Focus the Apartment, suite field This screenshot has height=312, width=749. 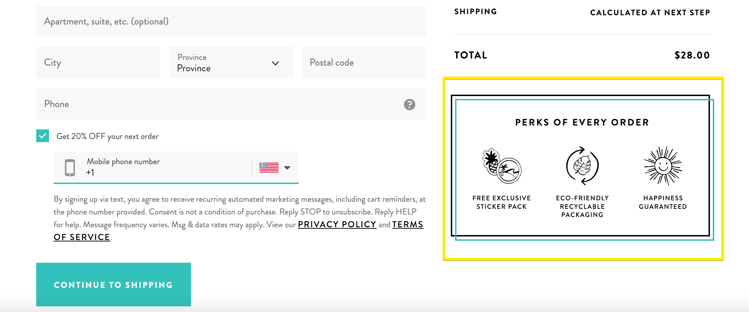231,21
